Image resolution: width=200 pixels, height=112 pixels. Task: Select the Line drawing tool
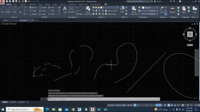[2, 10]
